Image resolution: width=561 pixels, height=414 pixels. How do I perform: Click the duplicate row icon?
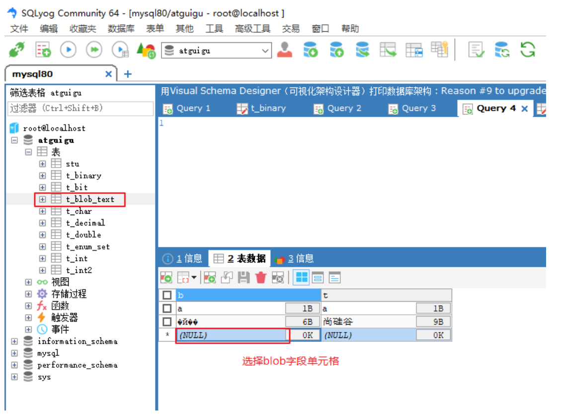coord(227,278)
